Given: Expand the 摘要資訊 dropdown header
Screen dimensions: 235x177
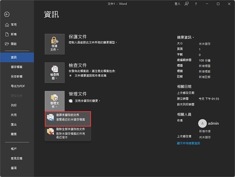Looking at the screenshot, I should coord(185,37).
